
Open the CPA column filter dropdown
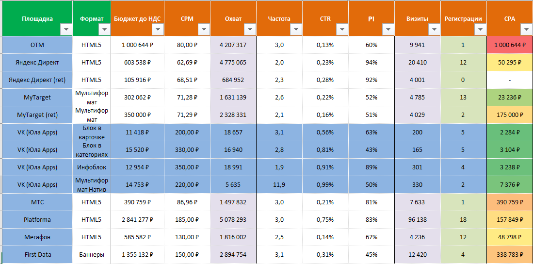(526, 30)
